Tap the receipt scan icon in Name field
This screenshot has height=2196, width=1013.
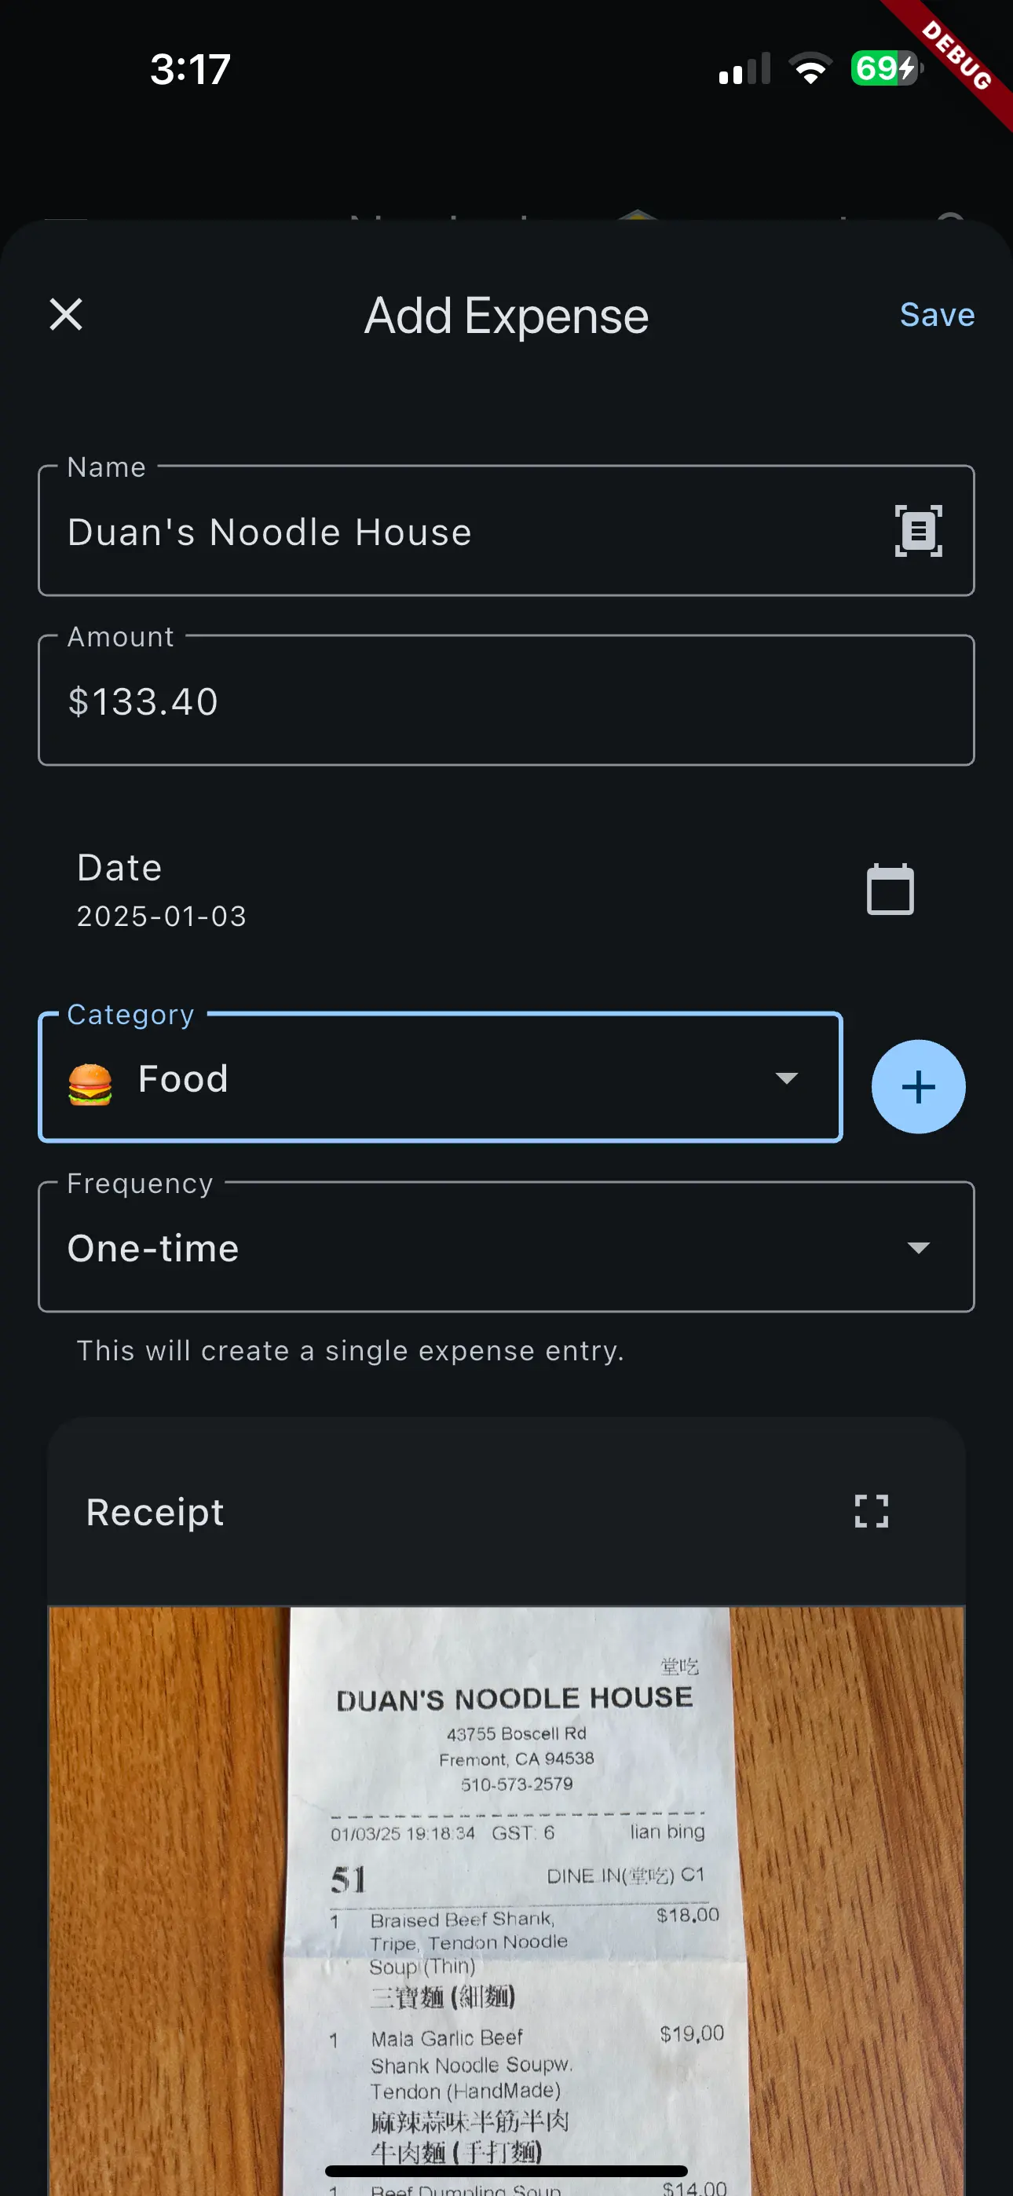click(917, 531)
